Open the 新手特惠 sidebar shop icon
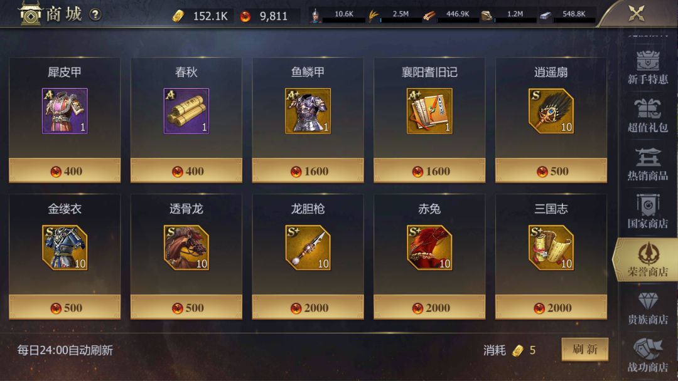The image size is (678, 381). tap(647, 67)
